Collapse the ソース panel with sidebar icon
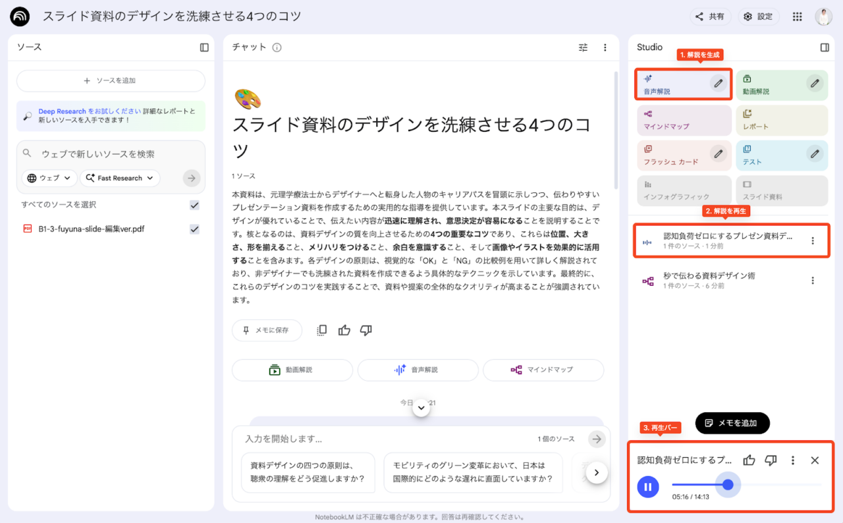 click(204, 47)
